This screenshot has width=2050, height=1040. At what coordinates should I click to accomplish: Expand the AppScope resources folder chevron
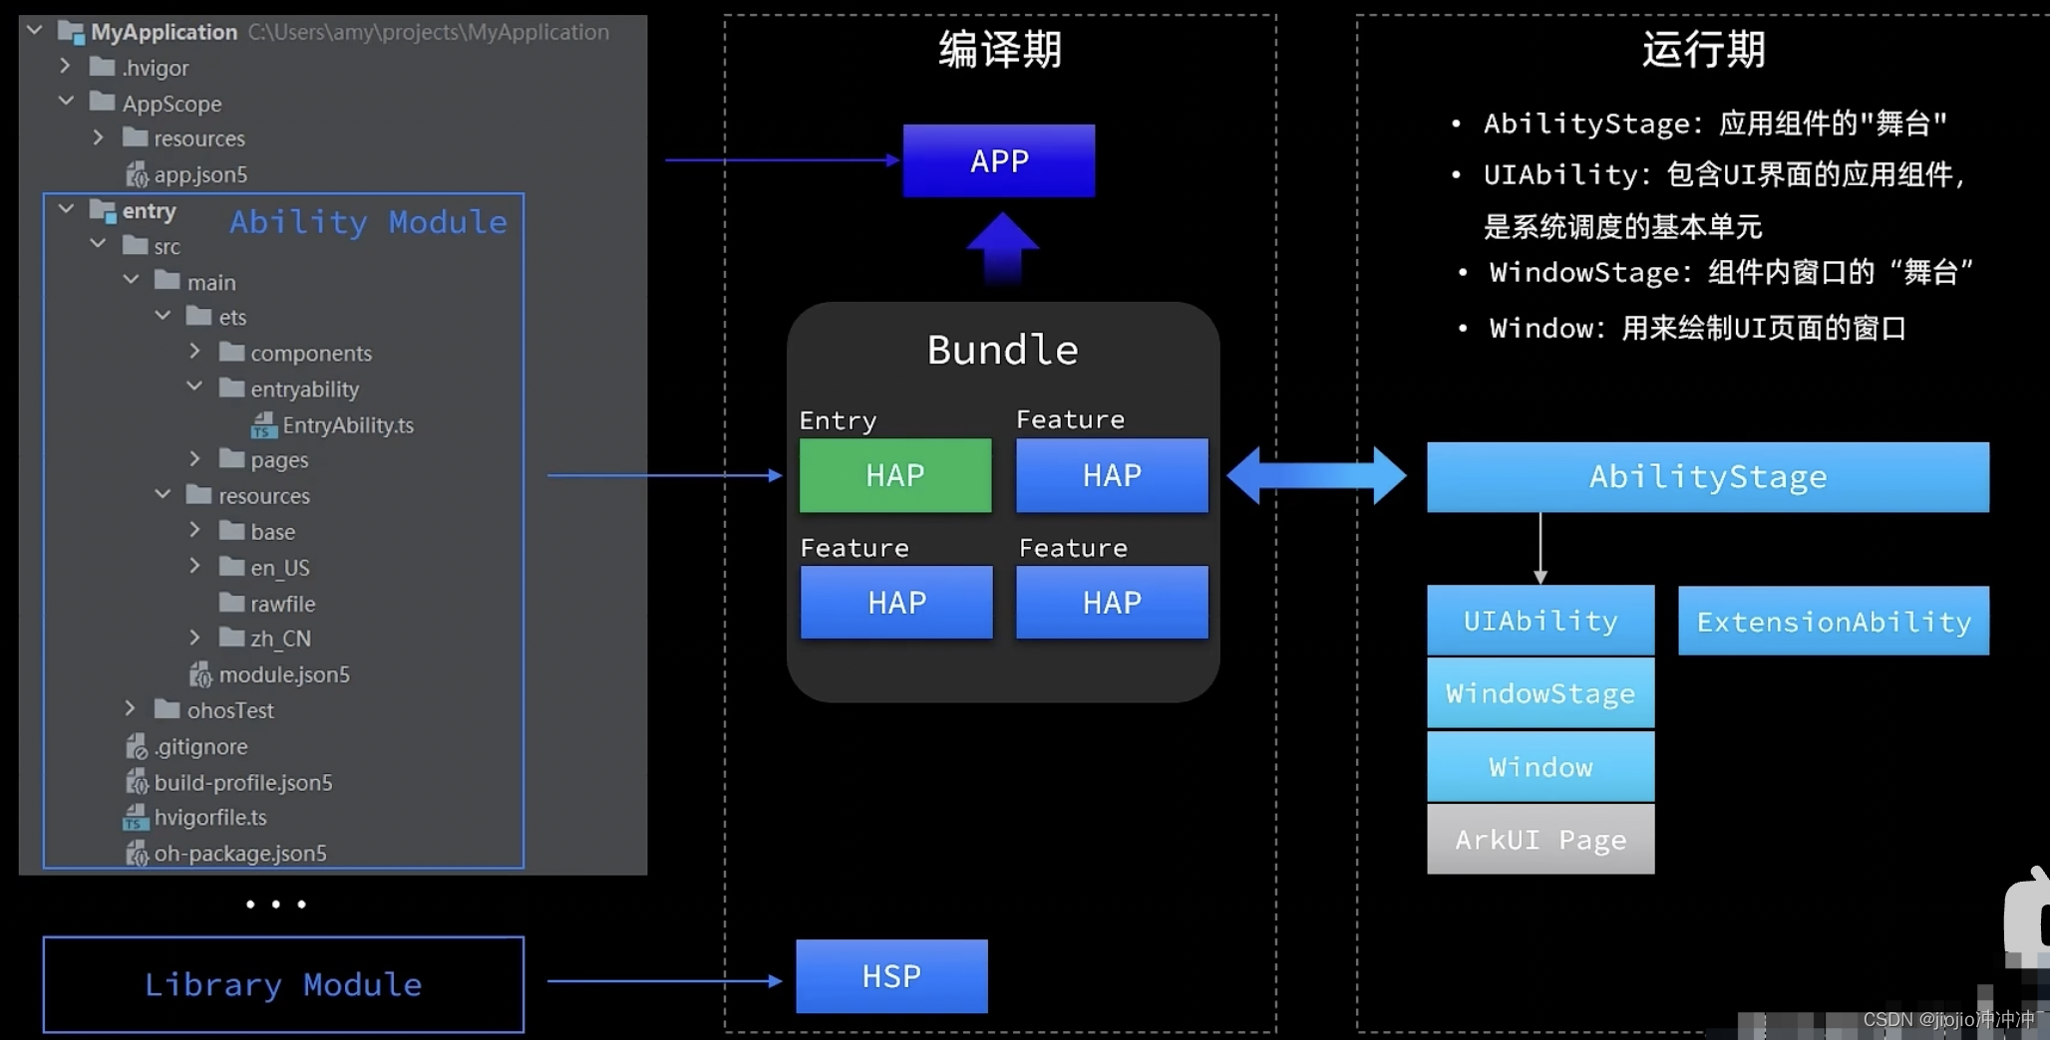click(x=98, y=136)
